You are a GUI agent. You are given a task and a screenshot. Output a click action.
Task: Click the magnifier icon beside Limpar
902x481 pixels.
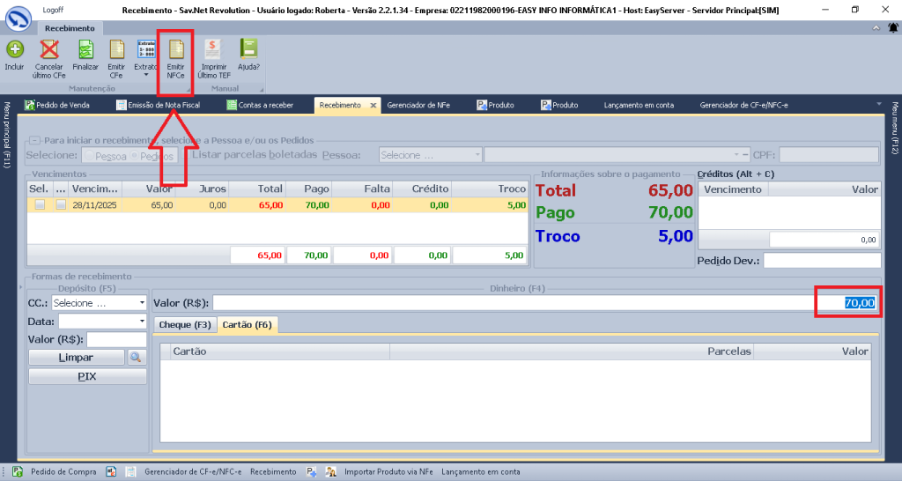[135, 358]
